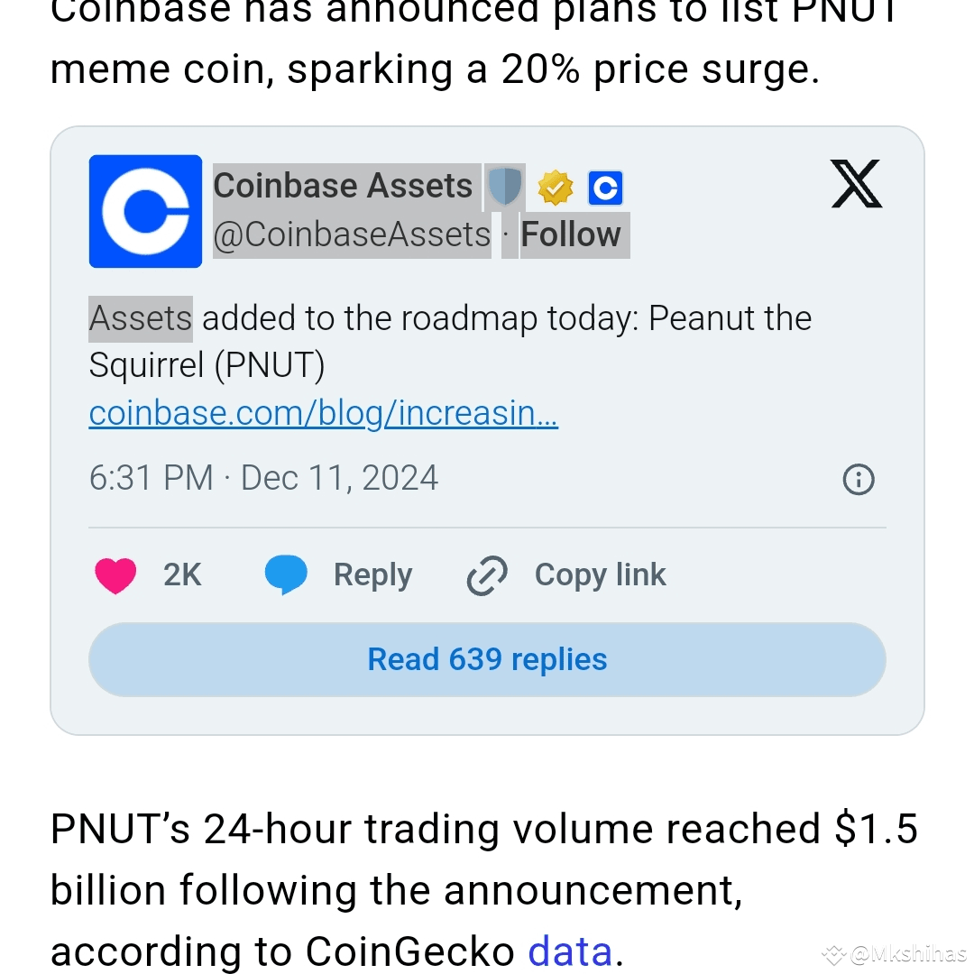Open Read 639 replies
Screen dimensions: 974x974
[x=486, y=659]
